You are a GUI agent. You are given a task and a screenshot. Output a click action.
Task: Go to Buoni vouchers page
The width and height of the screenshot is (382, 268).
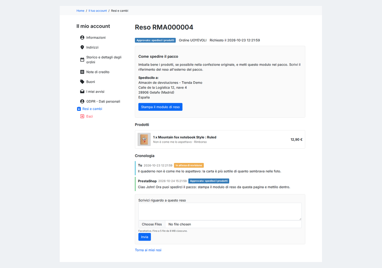pos(90,82)
